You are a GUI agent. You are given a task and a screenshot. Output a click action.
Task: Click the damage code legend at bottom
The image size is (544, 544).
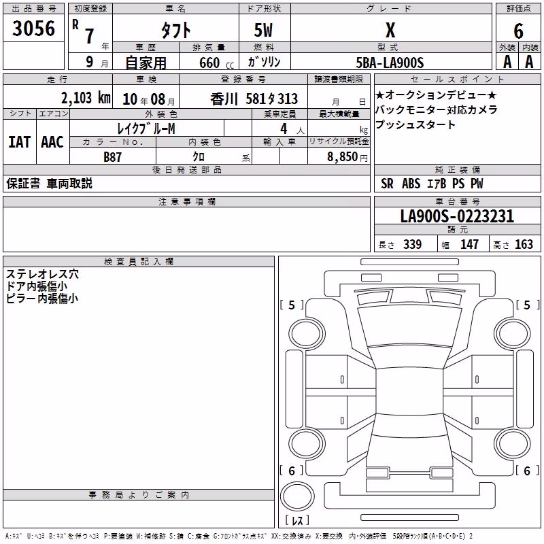click(x=239, y=536)
